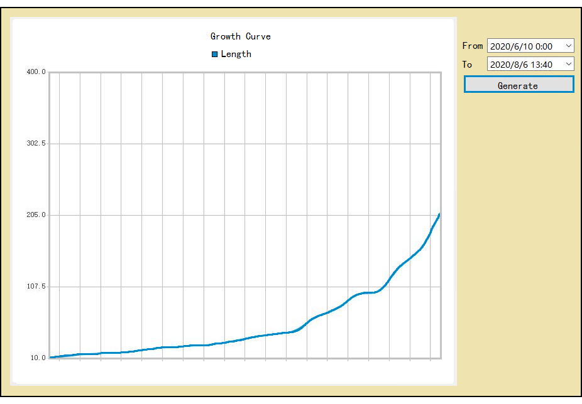
Task: Click the Generate button
Action: [x=519, y=85]
